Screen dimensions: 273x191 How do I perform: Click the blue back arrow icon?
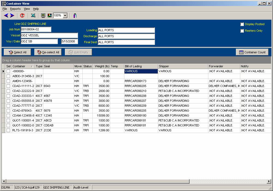pyautogui.click(x=6, y=16)
